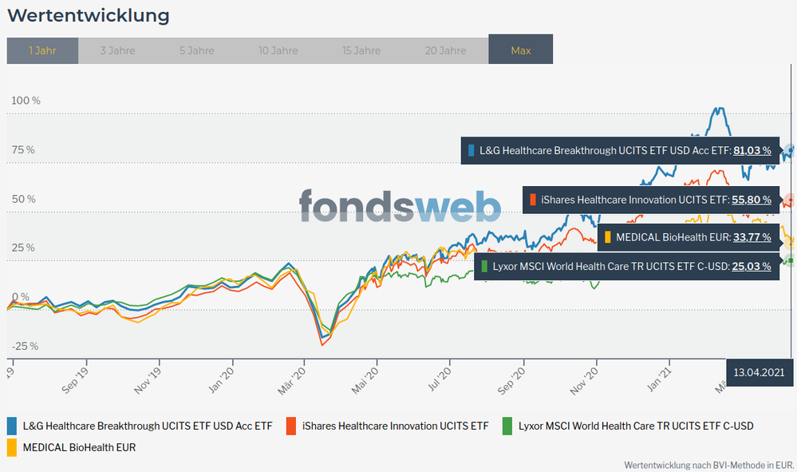The height and width of the screenshot is (472, 797).
Task: Click the orange iShares legend swatch
Action: point(291,426)
